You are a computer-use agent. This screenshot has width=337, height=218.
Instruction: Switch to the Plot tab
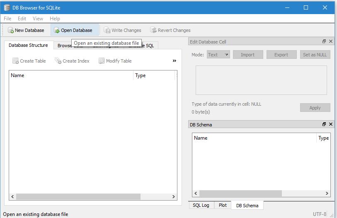223,205
